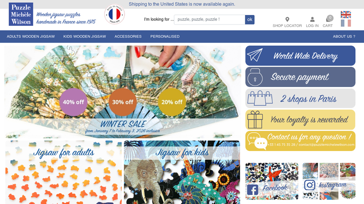364x204 pixels.
Task: Focus the puzzle search input field
Action: coord(209,19)
